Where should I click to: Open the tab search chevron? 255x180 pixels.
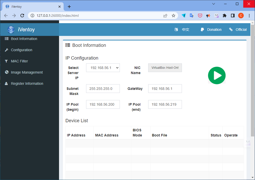click(x=214, y=4)
